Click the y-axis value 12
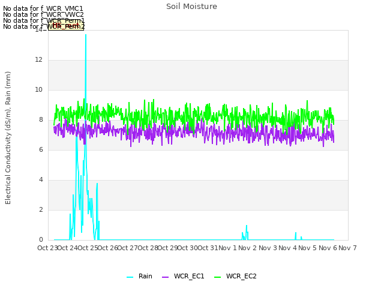The image size is (384, 288). tap(38, 60)
